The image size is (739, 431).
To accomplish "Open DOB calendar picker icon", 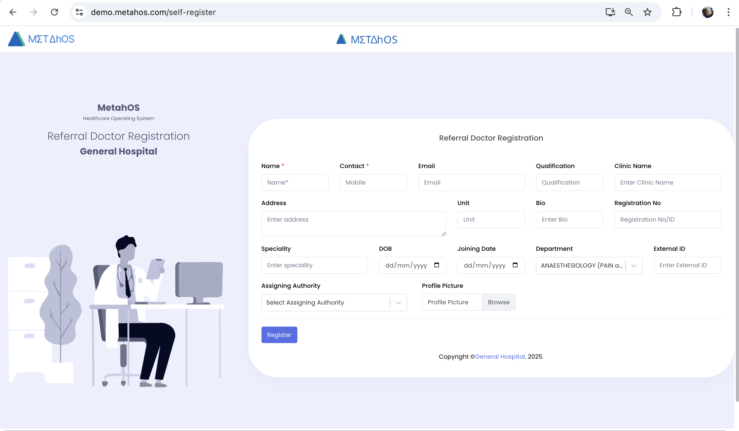I will (x=436, y=265).
